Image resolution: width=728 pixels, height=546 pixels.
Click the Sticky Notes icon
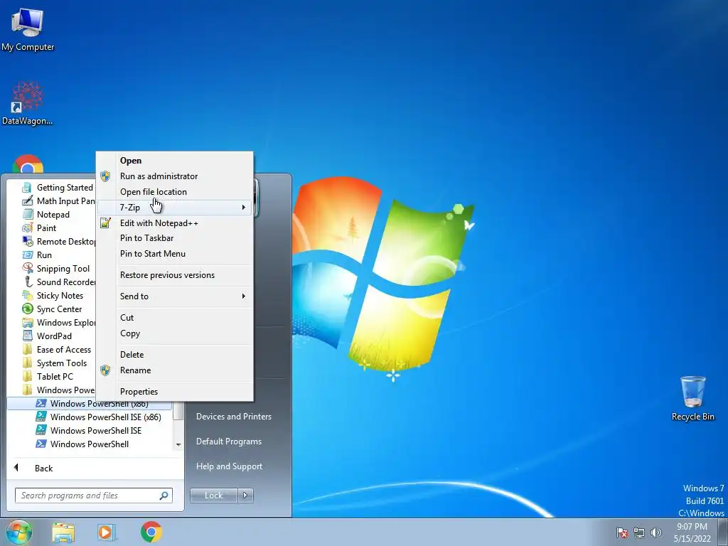(28, 295)
